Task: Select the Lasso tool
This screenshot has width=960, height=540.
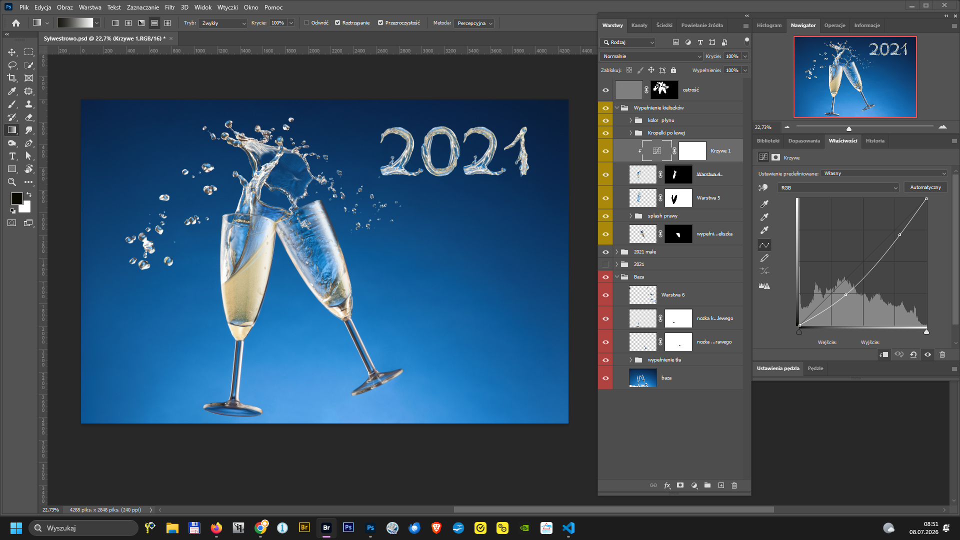Action: click(12, 65)
